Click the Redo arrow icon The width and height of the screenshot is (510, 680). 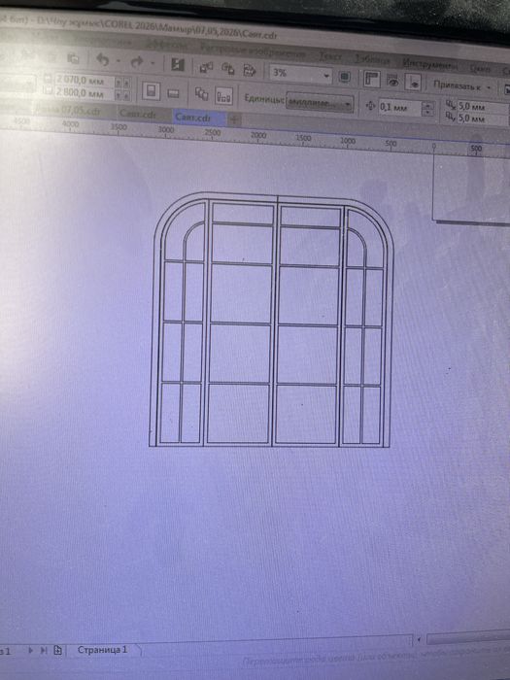137,63
